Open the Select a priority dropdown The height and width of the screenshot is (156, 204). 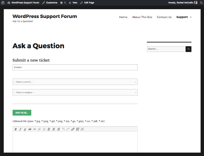click(x=75, y=82)
